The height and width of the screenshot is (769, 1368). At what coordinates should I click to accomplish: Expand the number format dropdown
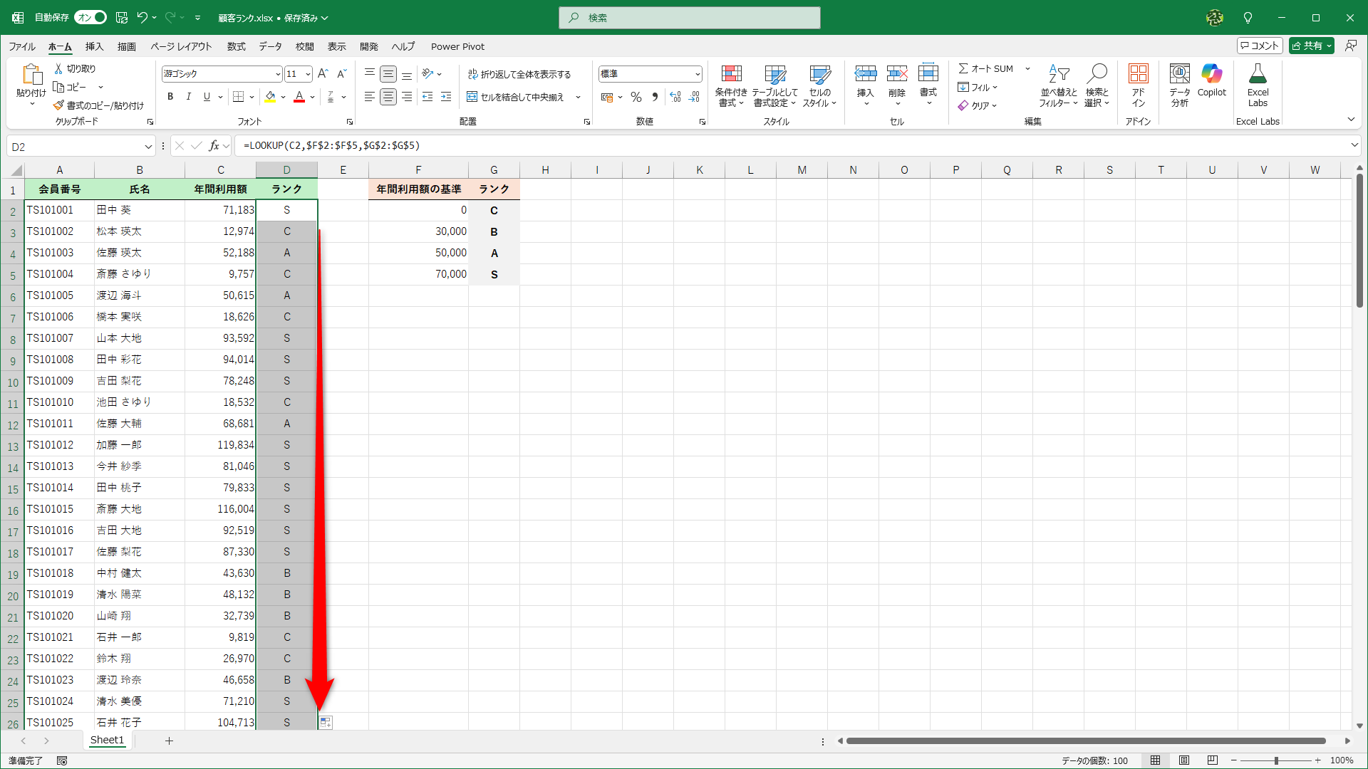[697, 74]
